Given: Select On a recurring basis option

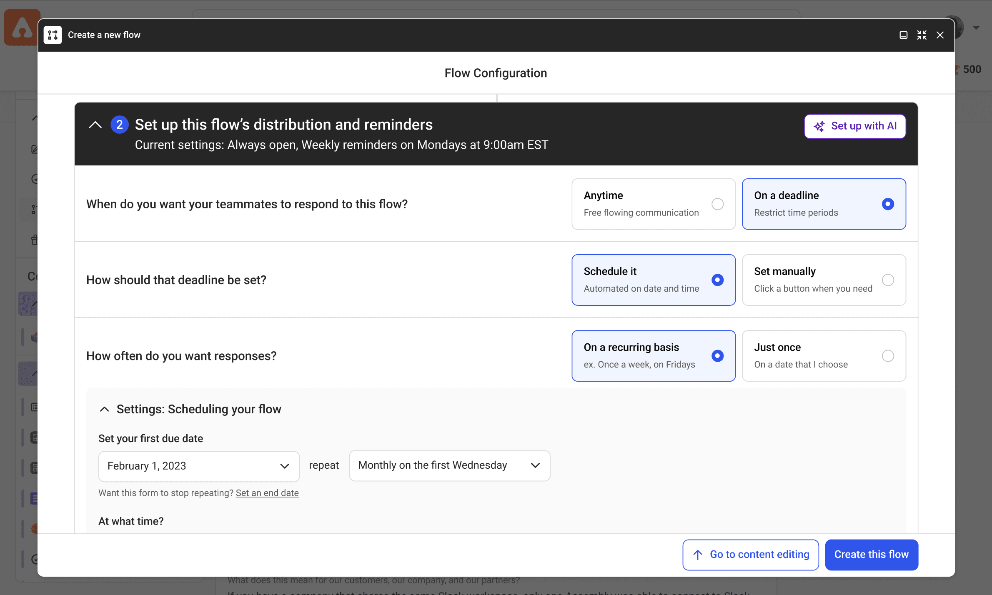Looking at the screenshot, I should tap(653, 356).
